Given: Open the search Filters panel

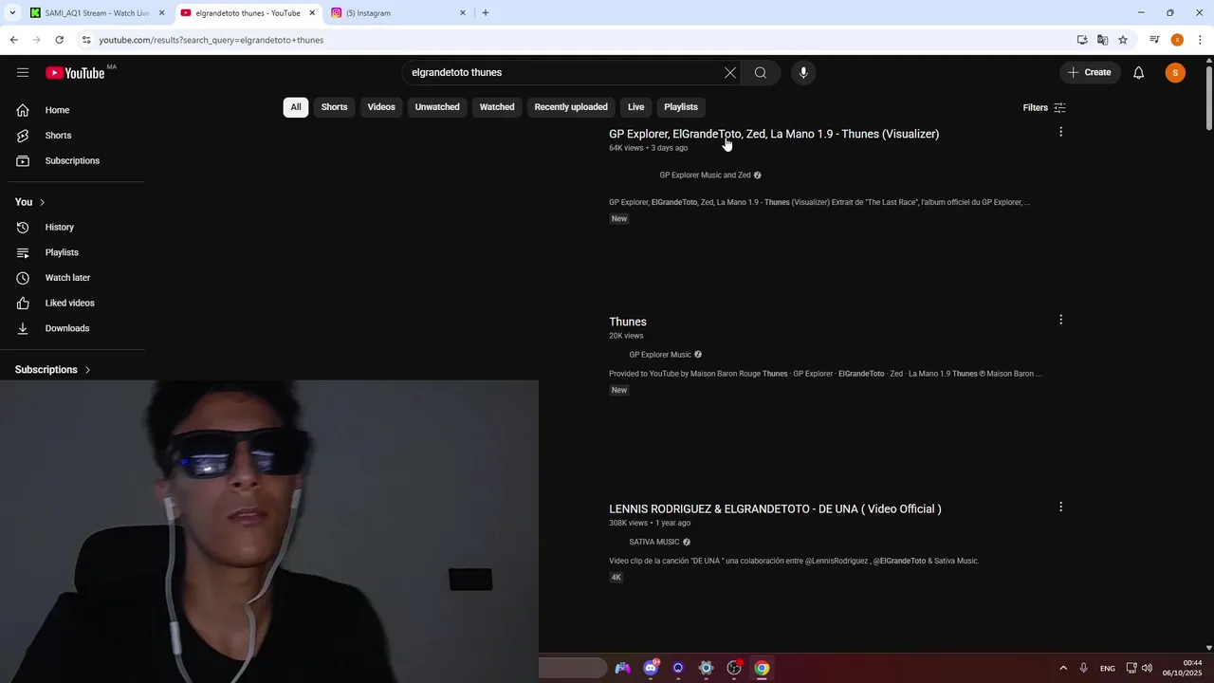Looking at the screenshot, I should coord(1044,107).
